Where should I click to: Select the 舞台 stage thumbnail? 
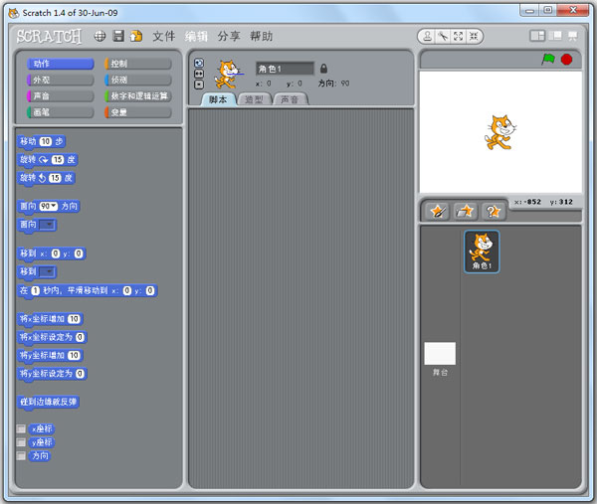click(x=440, y=356)
